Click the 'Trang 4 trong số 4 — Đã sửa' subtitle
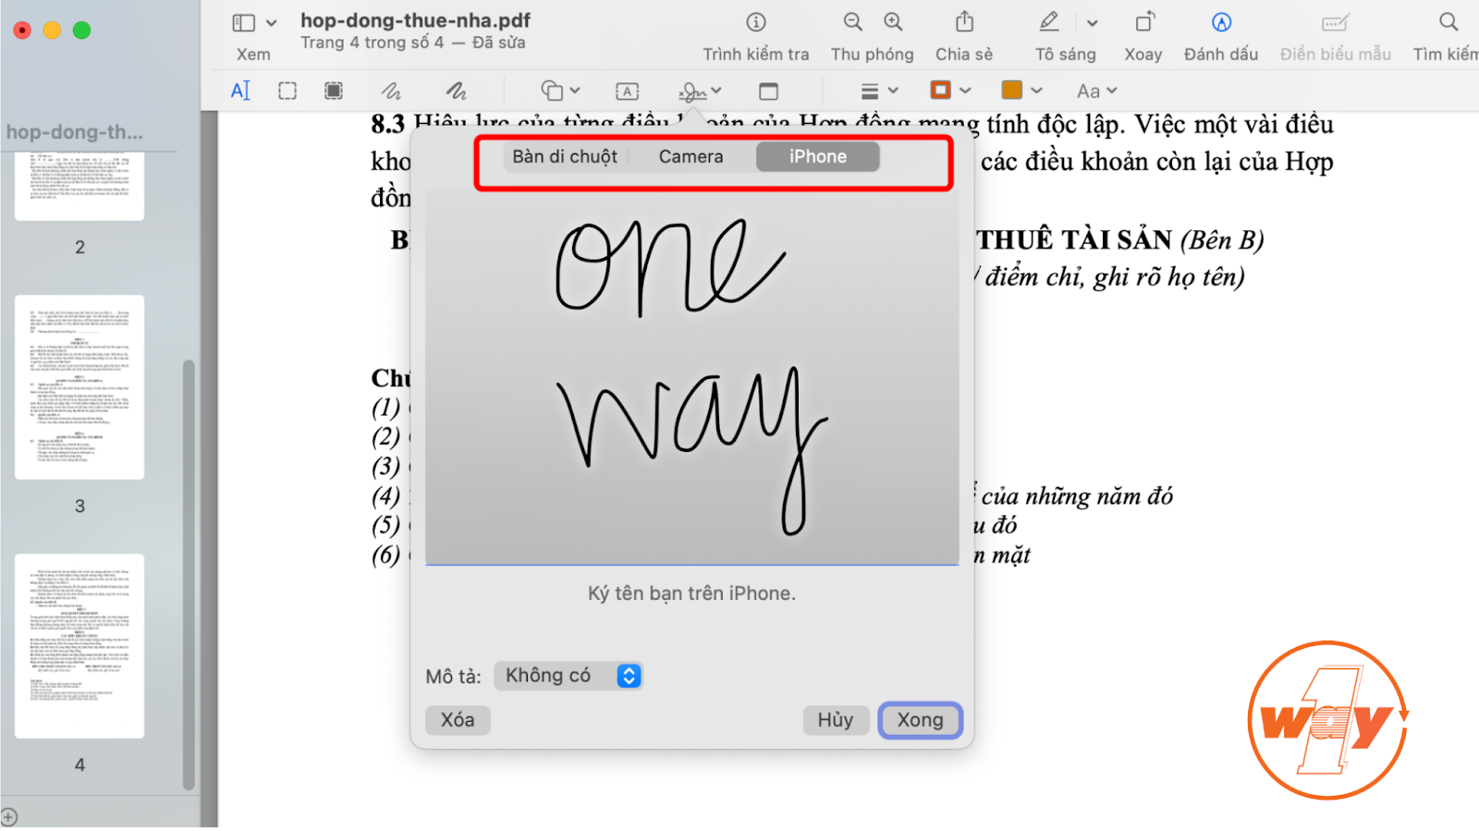Viewport: 1479px width, 831px height. click(x=412, y=43)
